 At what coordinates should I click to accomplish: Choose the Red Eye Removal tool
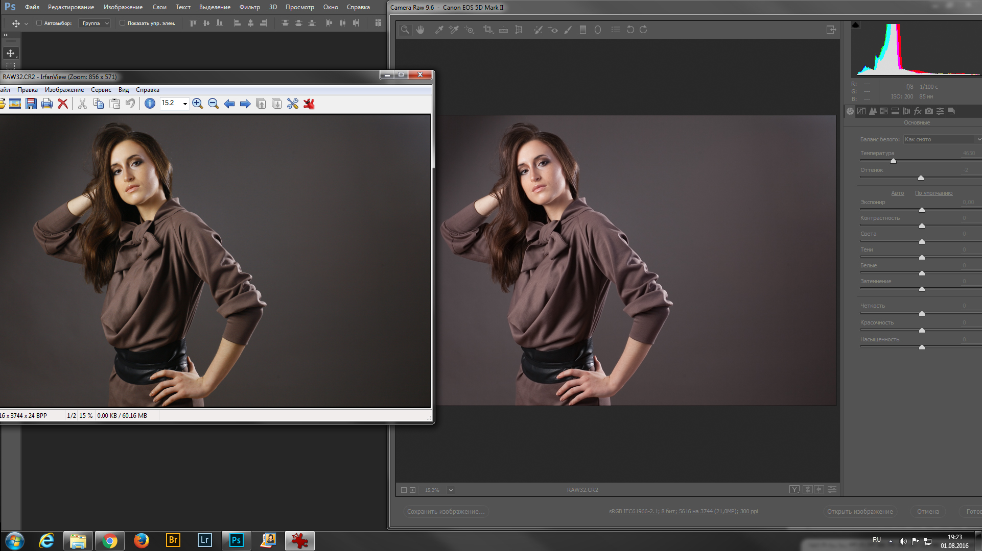(552, 30)
